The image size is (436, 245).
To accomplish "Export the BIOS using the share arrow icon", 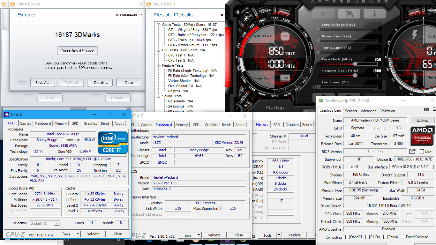I will (413, 151).
